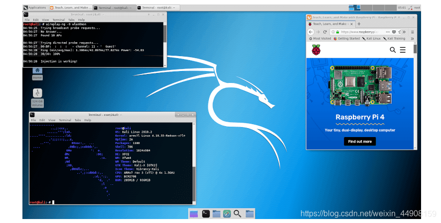Open the Applications menu in the top panel
Viewport: 441px width, 223px height.
tap(35, 7)
